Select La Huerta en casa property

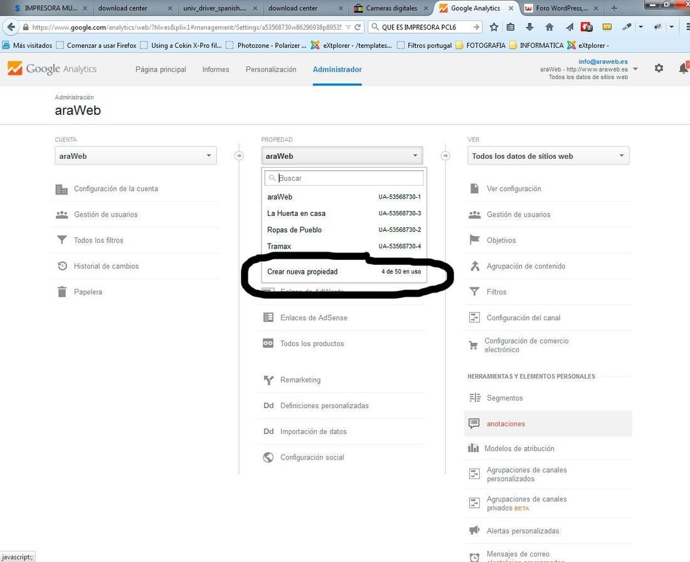pyautogui.click(x=344, y=213)
